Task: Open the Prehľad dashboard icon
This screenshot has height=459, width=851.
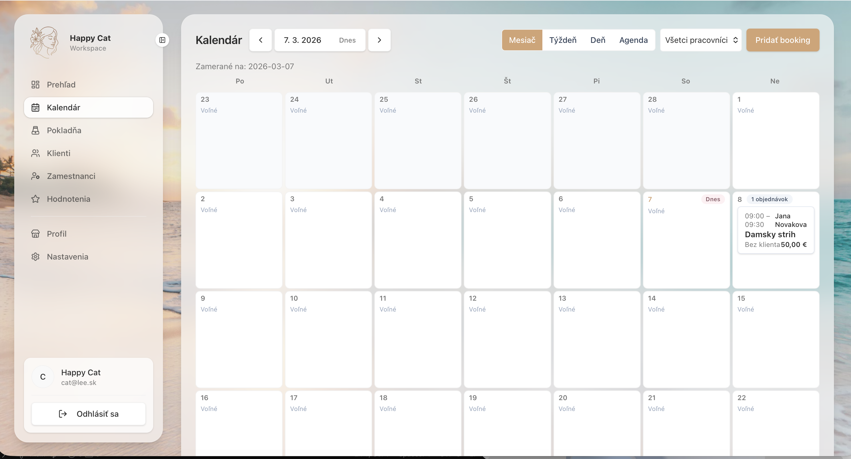Action: 36,84
